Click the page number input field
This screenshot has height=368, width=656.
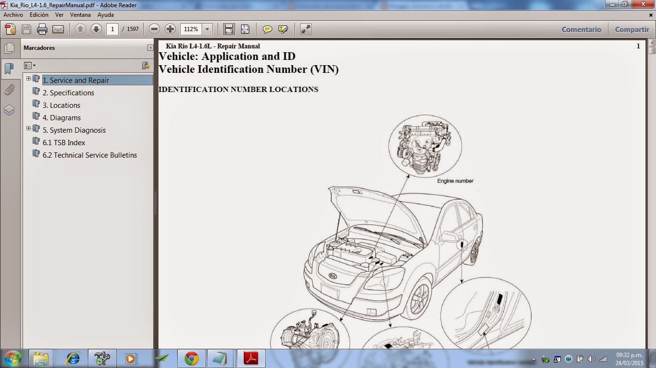pyautogui.click(x=112, y=29)
